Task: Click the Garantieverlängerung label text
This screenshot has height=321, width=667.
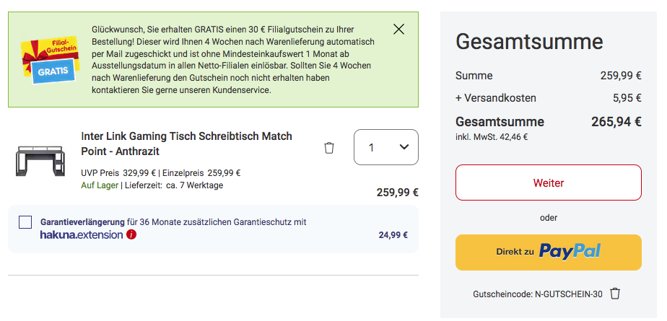Action: point(82,222)
